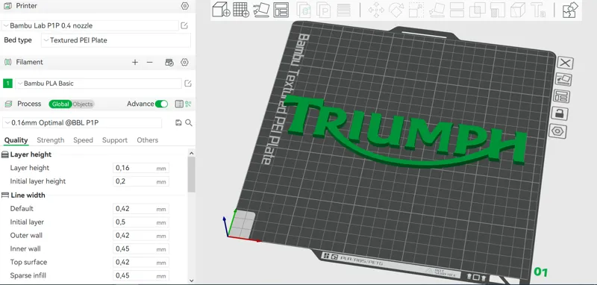Switch to the Speed tab
597x285 pixels.
coord(83,140)
